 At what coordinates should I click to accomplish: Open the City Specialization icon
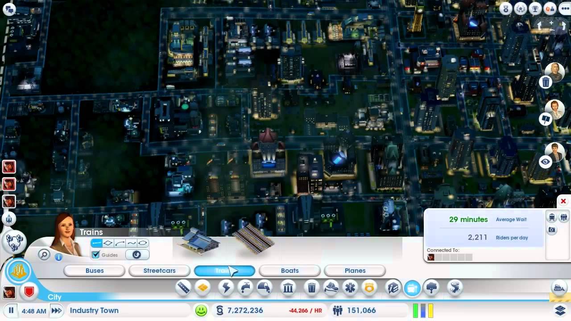coord(18,271)
